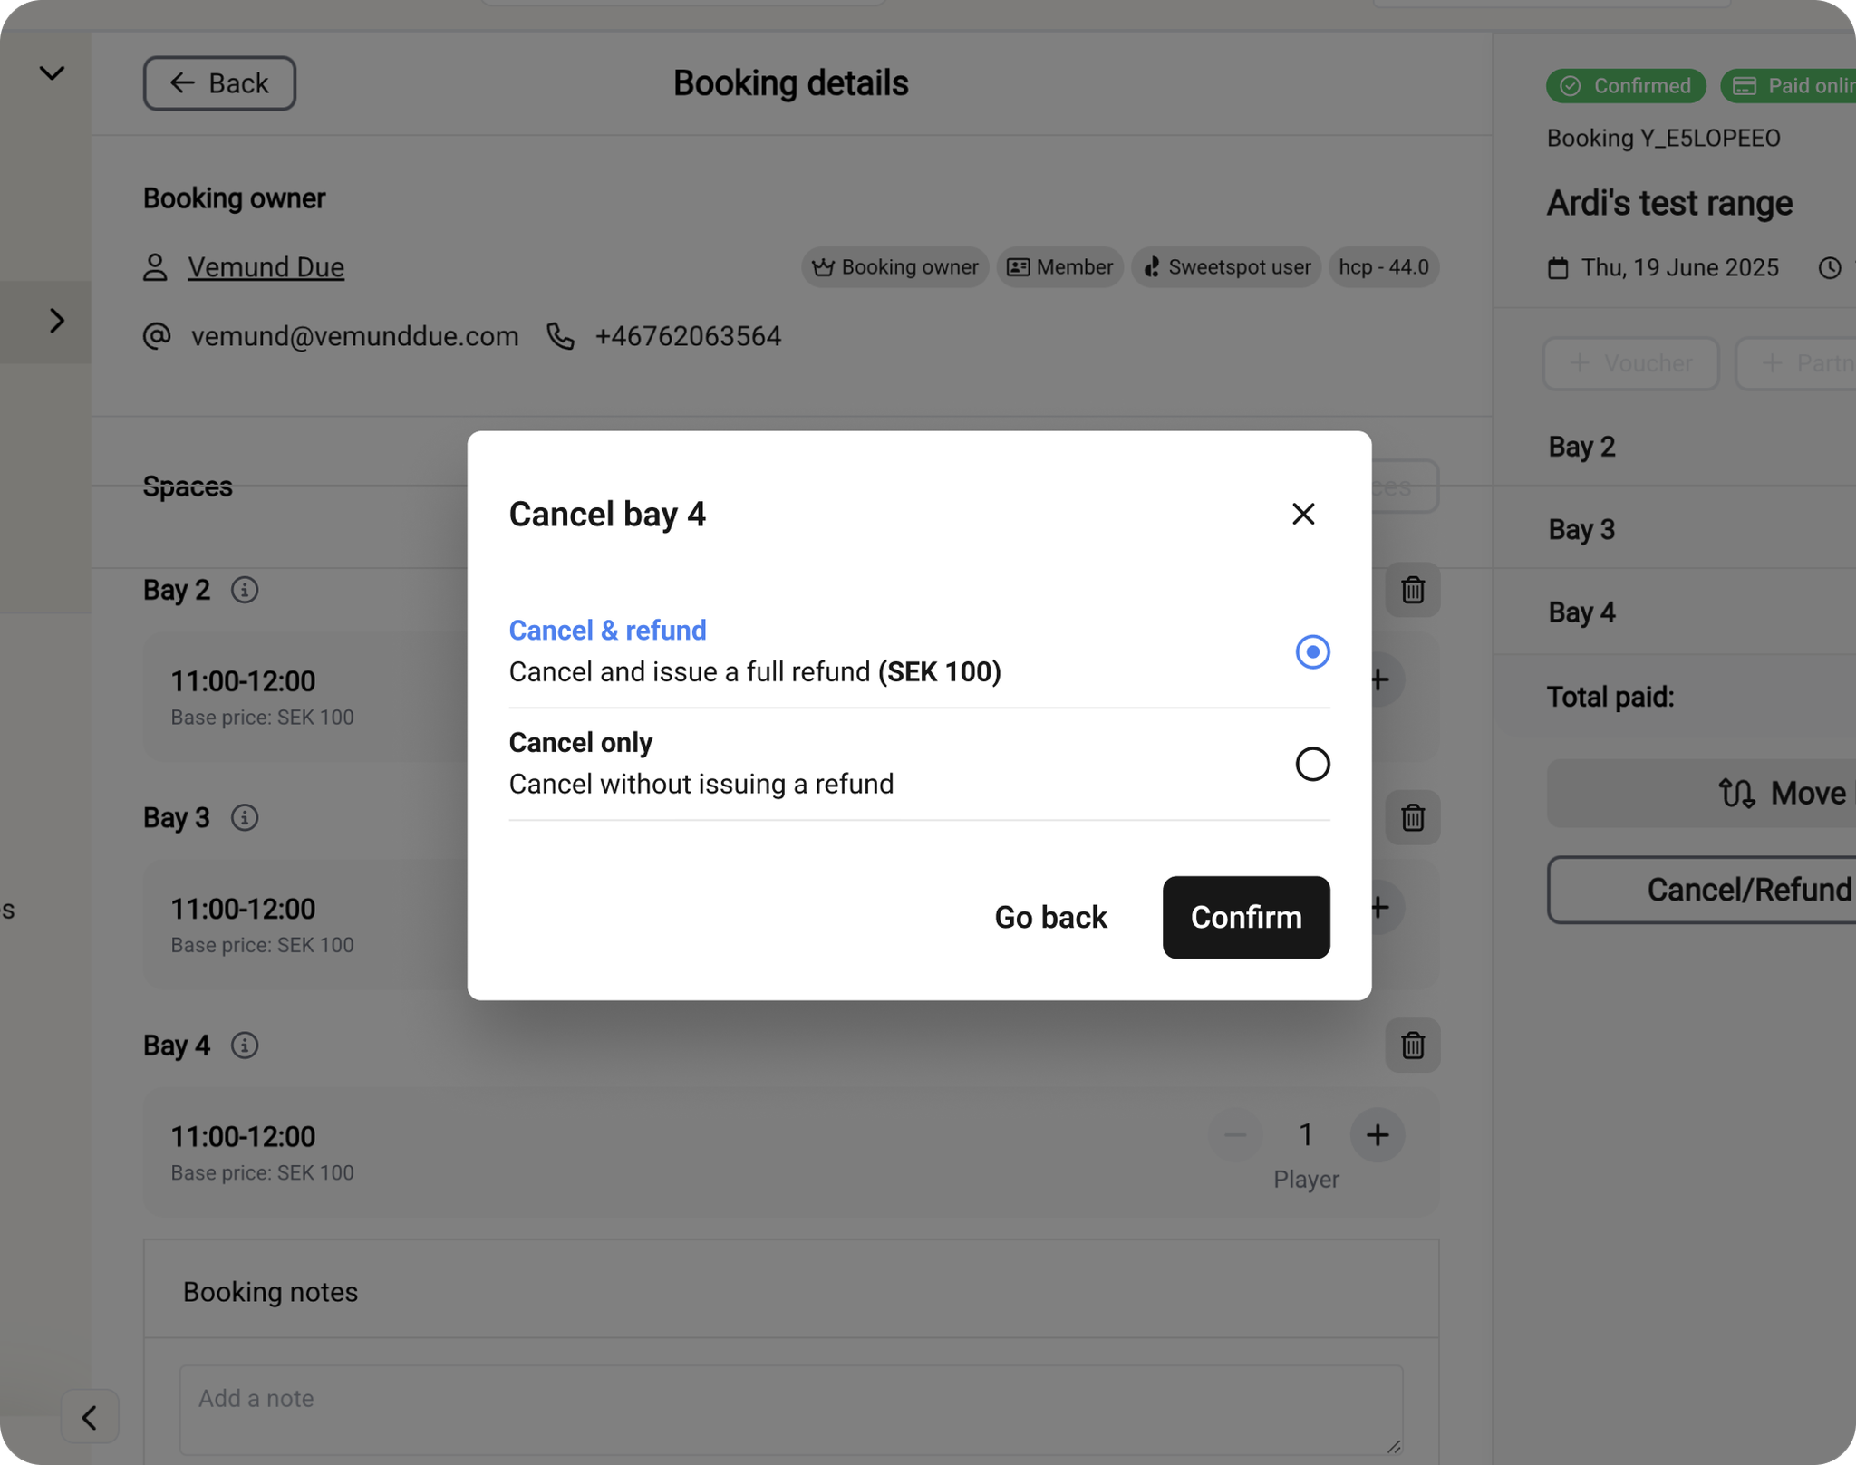Delete Bay 4 using trash icon
This screenshot has width=1856, height=1465.
[x=1412, y=1046]
